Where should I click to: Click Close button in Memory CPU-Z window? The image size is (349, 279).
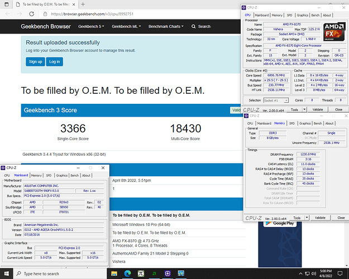coord(341,218)
